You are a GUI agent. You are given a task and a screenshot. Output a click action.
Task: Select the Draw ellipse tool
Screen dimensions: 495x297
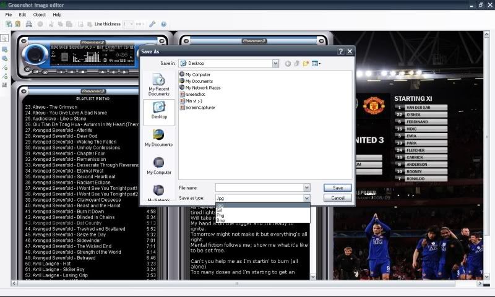pyautogui.click(x=4, y=58)
